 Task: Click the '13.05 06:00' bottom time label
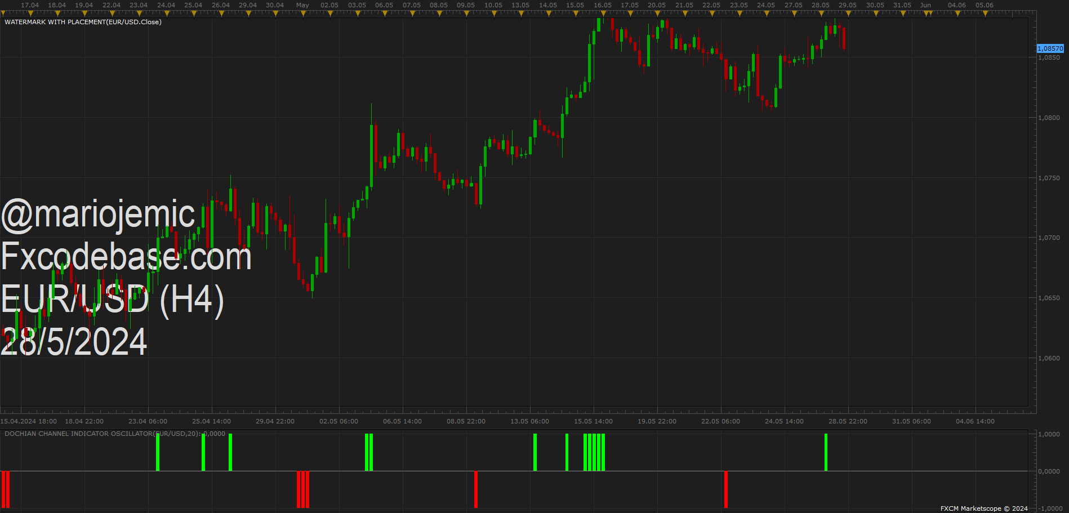point(530,421)
